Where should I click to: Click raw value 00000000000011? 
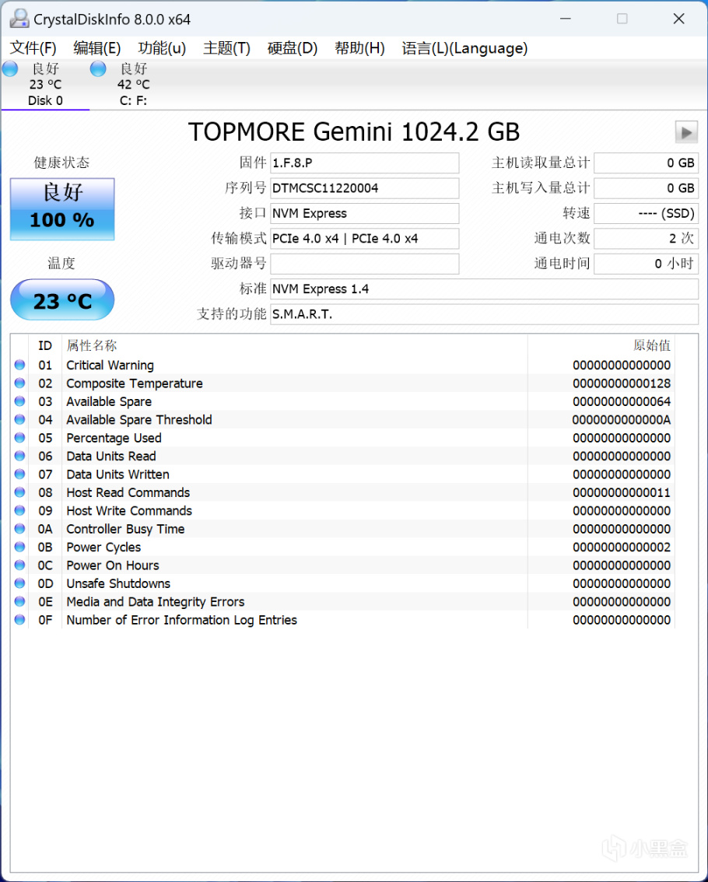click(x=622, y=492)
